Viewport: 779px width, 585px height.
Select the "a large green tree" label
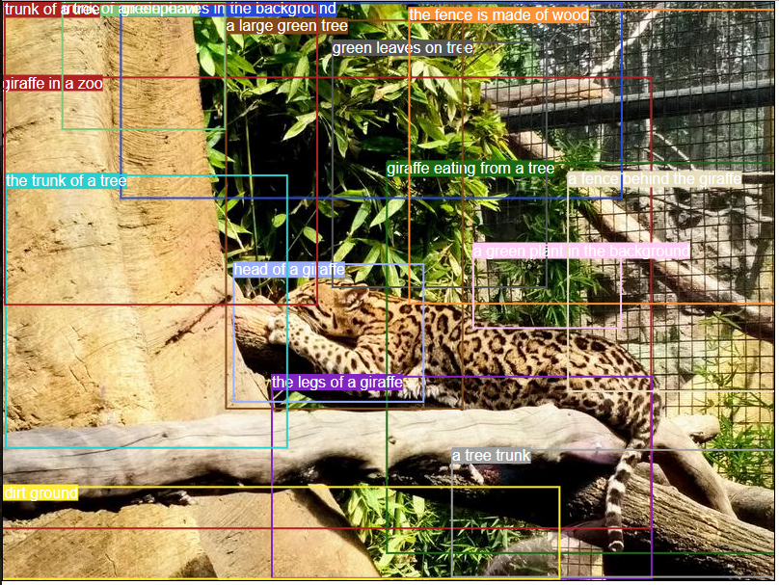284,26
